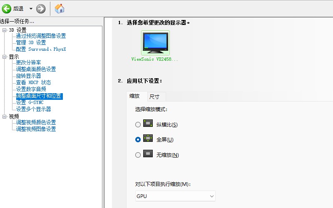Select the 全屏(U) radio button

[138, 139]
